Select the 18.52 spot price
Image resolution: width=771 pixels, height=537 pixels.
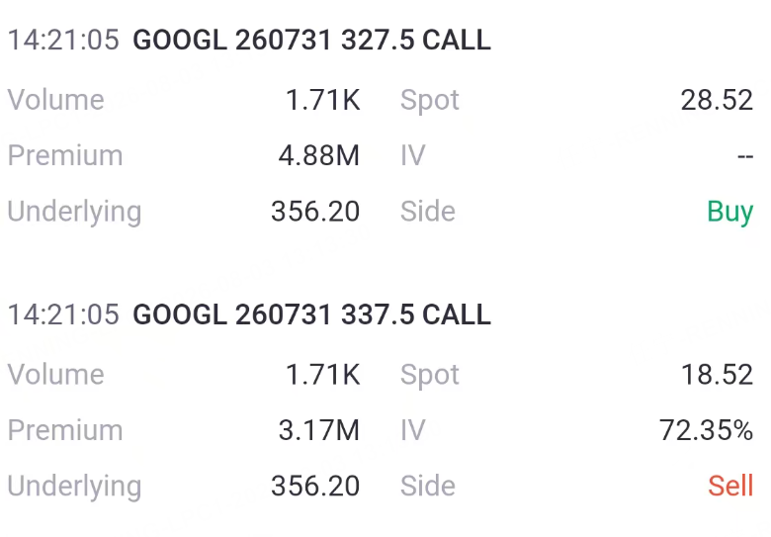pos(717,375)
